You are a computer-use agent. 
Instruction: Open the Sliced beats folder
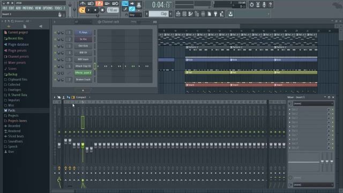coord(16,136)
